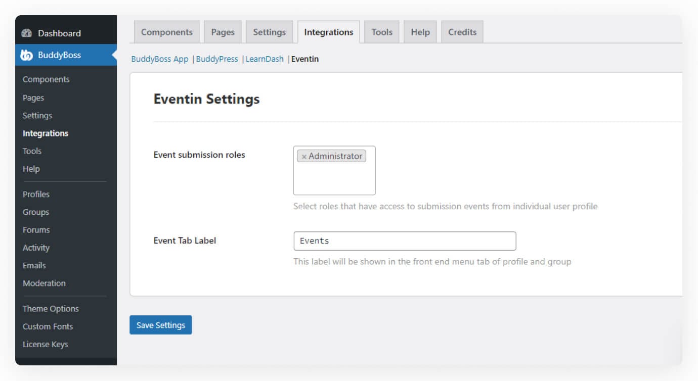Open the BuddyBoss sidebar menu
Image resolution: width=698 pixels, height=381 pixels.
(66, 55)
